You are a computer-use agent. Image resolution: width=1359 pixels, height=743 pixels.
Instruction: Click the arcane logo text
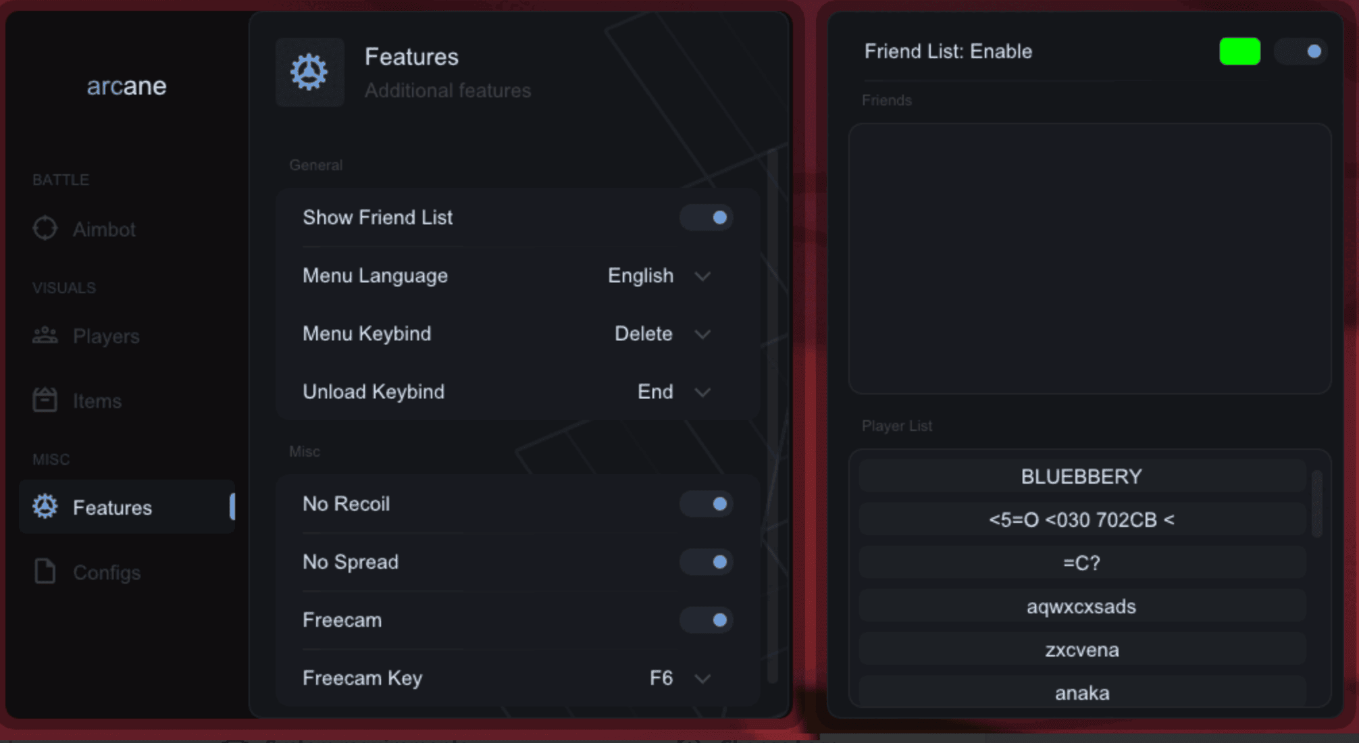[x=126, y=86]
